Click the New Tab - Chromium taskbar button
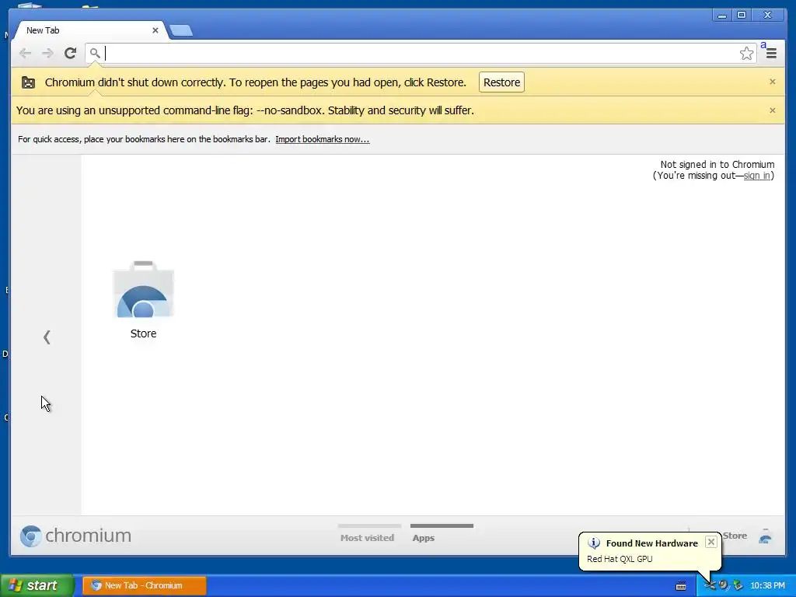The height and width of the screenshot is (597, 796). 144,585
